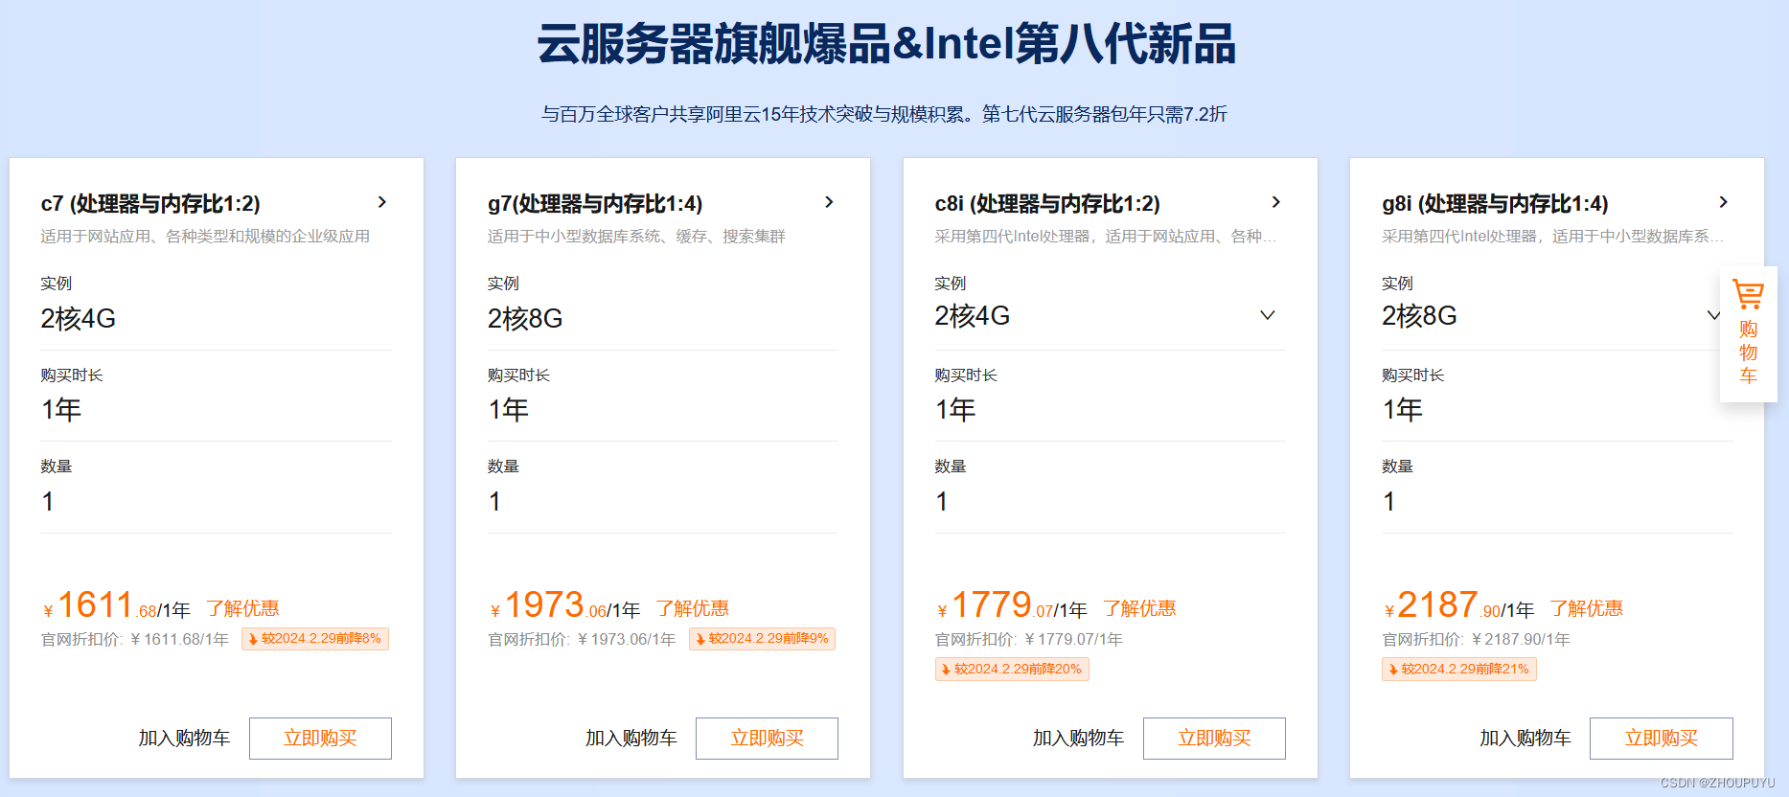This screenshot has height=797, width=1789.
Task: Select the c7 instance value 2核4G
Action: 79,319
